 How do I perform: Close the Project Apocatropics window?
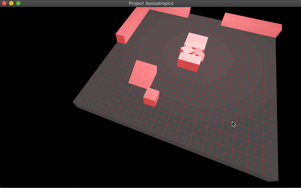tap(4, 3)
